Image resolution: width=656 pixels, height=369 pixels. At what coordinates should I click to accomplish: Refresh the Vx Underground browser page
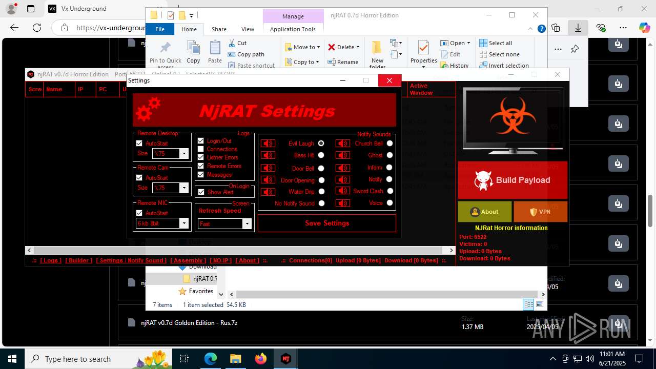tap(37, 28)
